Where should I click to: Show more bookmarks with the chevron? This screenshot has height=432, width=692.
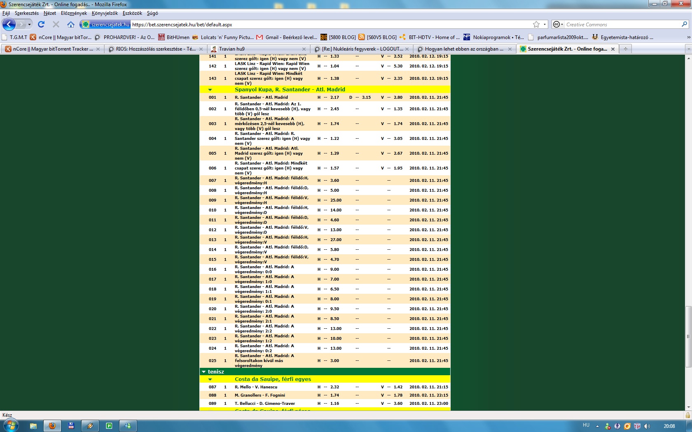[688, 37]
